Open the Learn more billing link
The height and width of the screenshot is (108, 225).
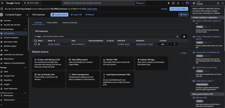tap(92, 9)
